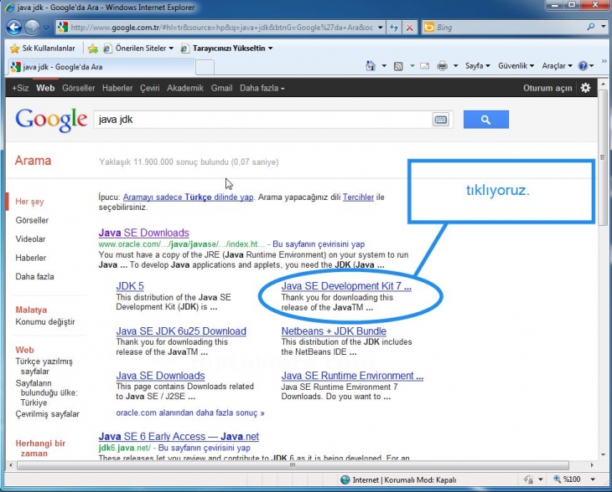Open Görseller in the top black bar
The height and width of the screenshot is (492, 612).
click(78, 88)
